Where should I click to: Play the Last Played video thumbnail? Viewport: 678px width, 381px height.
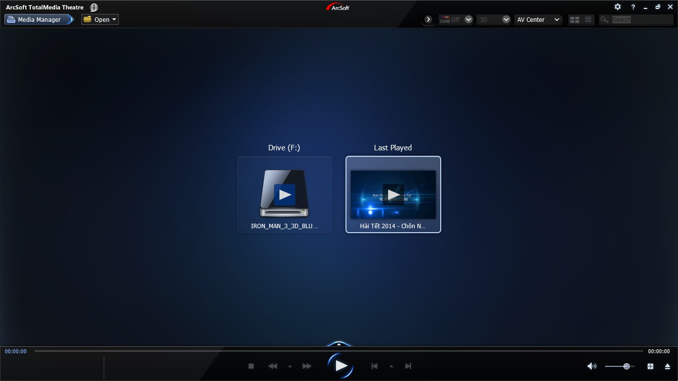coord(393,194)
